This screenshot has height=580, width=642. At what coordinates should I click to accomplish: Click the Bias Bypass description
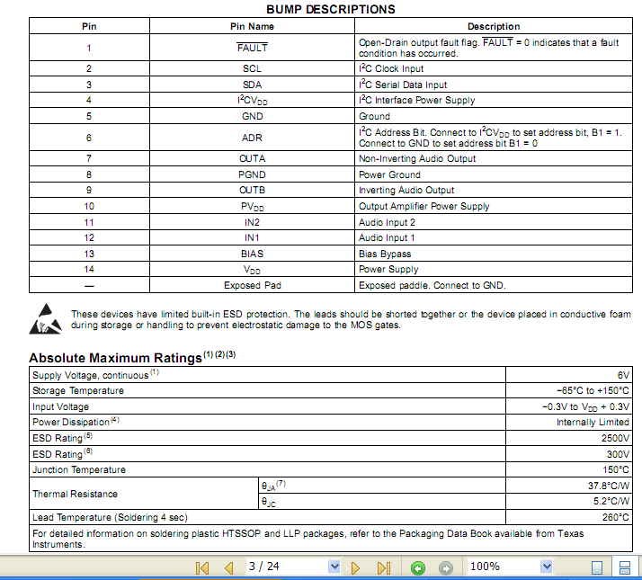coord(385,254)
